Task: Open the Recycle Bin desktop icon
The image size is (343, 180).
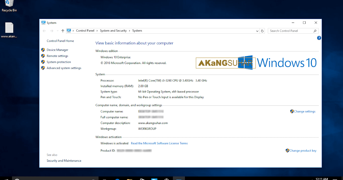Action: coord(9,6)
